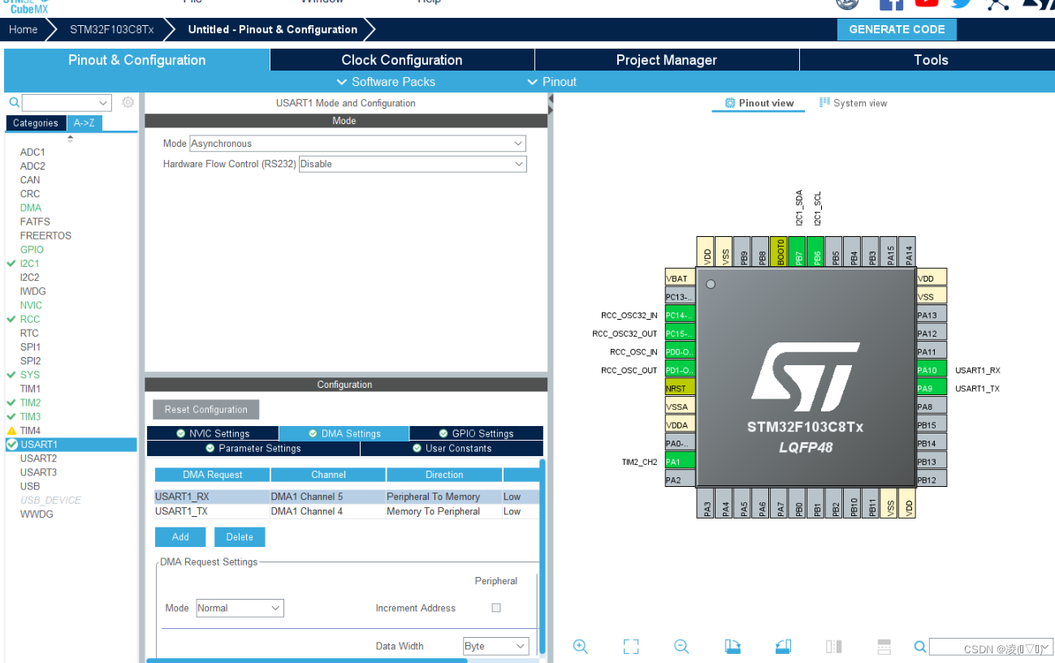Click the TIM4 warning entry

click(30, 431)
